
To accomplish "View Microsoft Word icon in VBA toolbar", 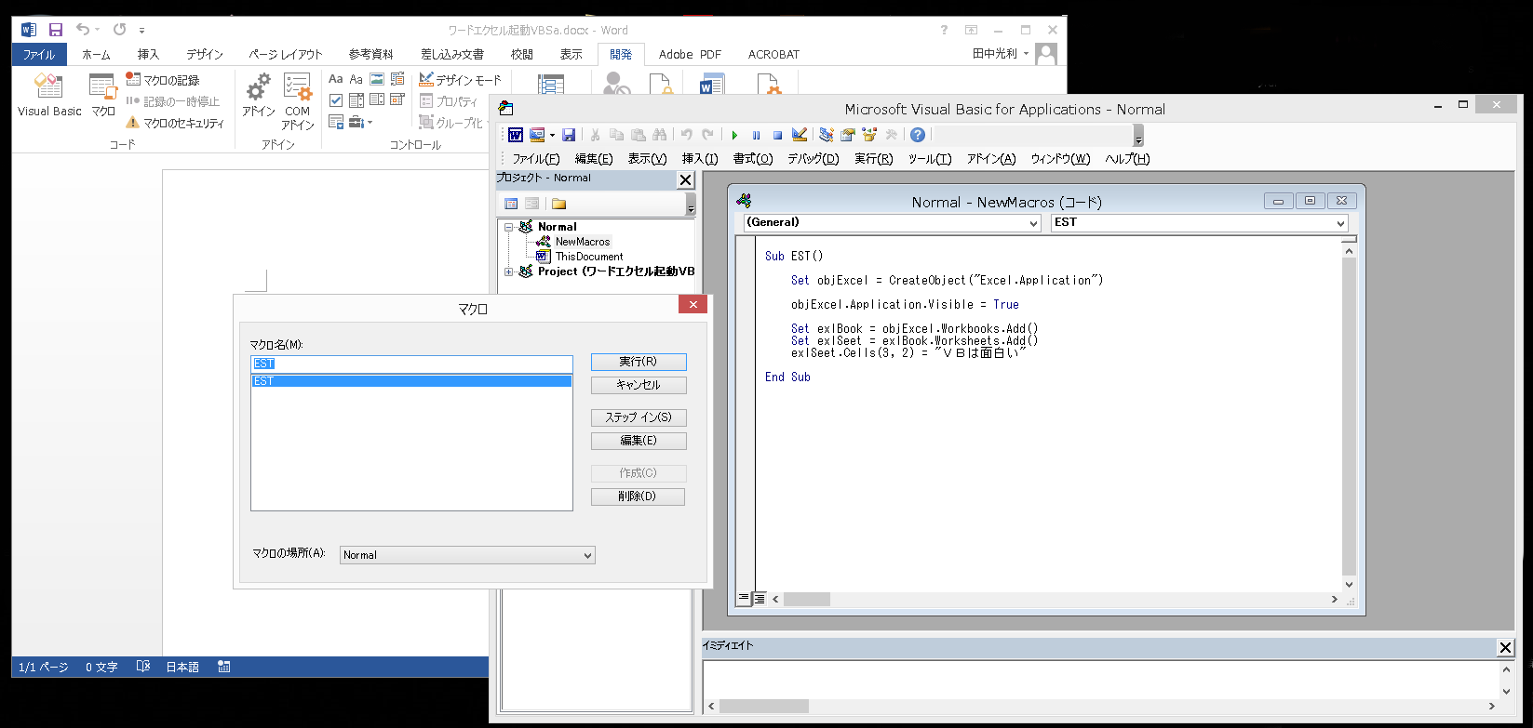I will click(x=515, y=135).
